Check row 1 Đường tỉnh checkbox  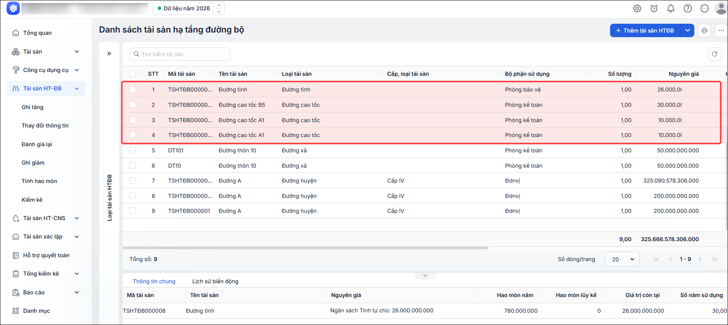[133, 90]
